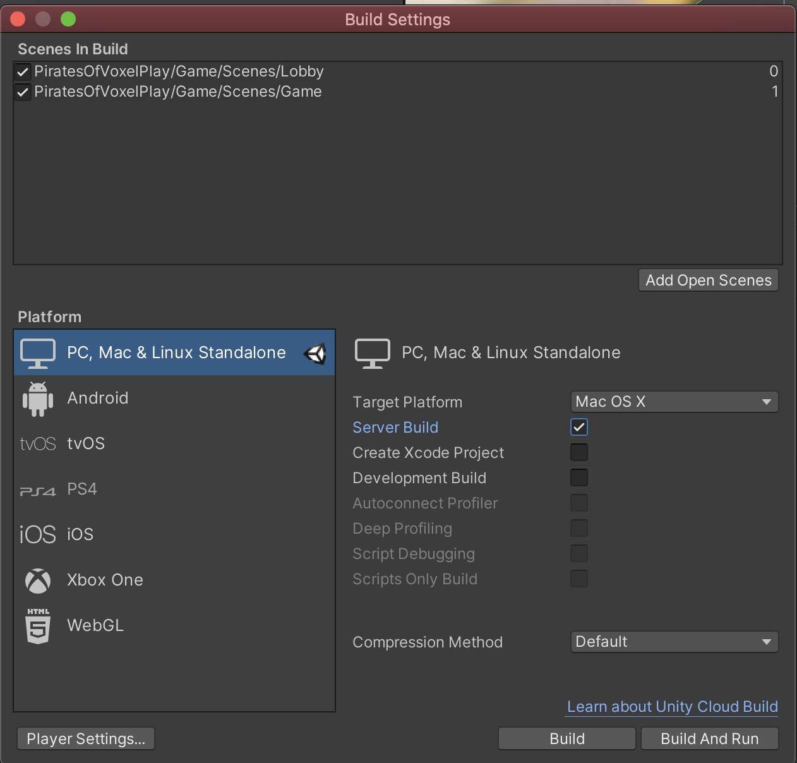
Task: Open the Compression Method dropdown
Action: click(674, 642)
